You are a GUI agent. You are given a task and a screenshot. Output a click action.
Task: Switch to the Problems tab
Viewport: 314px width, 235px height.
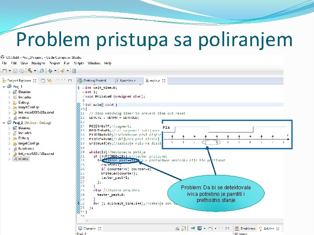[246, 228]
